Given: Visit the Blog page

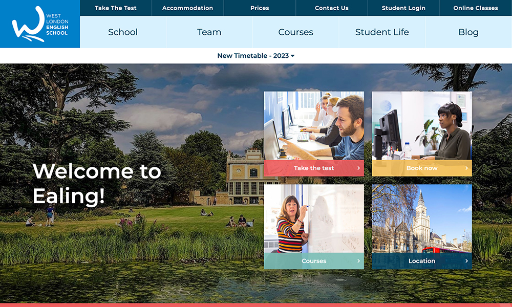Looking at the screenshot, I should 468,32.
